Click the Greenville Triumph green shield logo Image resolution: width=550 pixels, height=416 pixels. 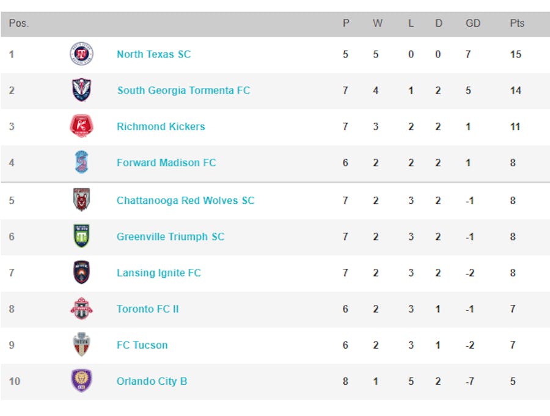point(81,236)
